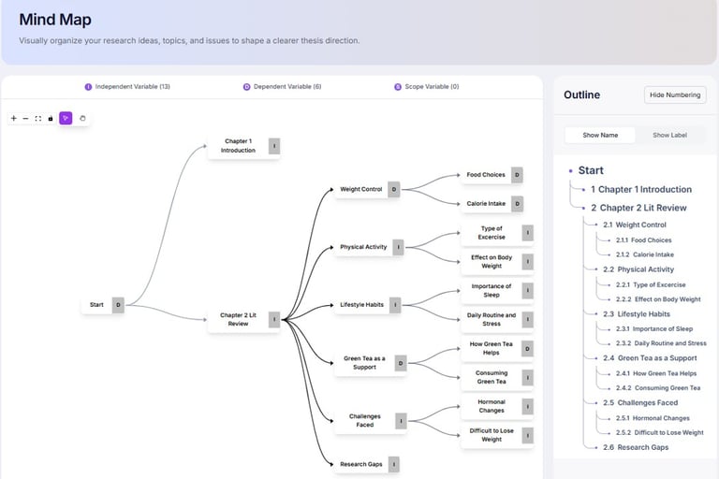The height and width of the screenshot is (479, 719).
Task: Select the Hormonal Changes node
Action: point(491,406)
